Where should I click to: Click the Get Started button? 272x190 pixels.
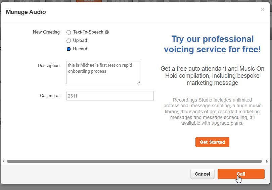(212, 142)
